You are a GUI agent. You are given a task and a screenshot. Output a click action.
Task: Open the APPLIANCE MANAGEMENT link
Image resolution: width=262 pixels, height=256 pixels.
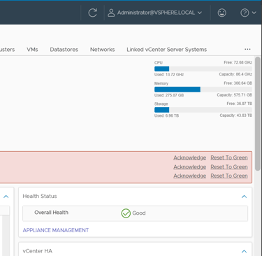[56, 230]
